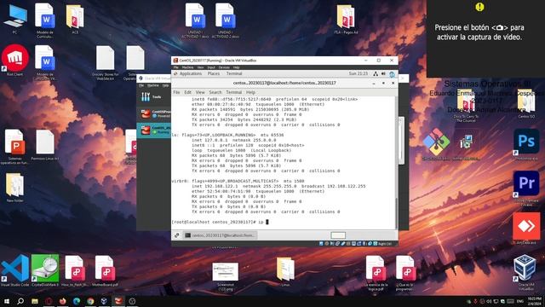Open the Places menu in CentOS panel
The width and height of the screenshot is (545, 307).
point(214,74)
